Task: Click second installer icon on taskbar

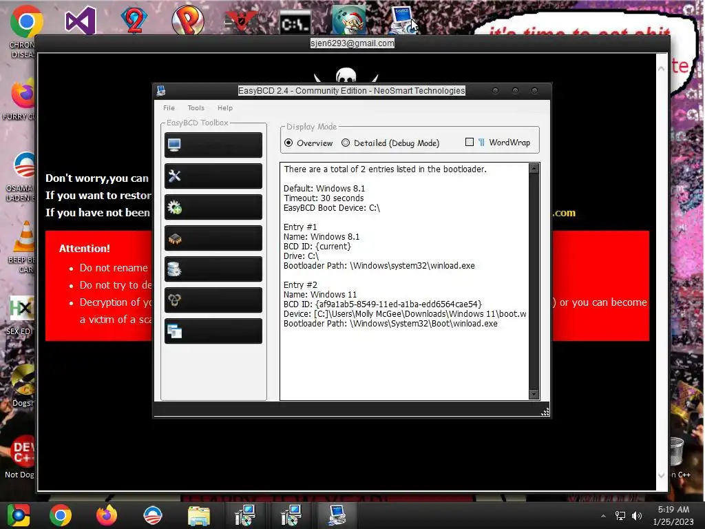Action: [x=291, y=515]
